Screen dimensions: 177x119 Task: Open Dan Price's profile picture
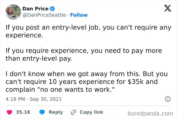13,12
